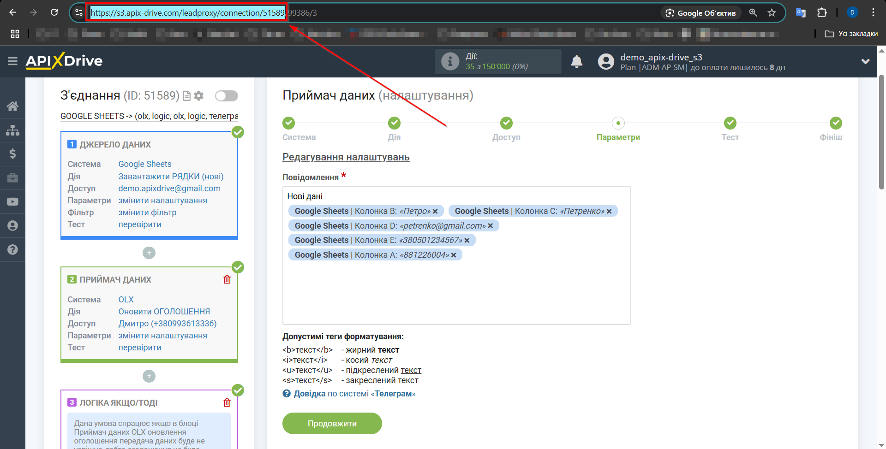Open Завантажити РЯДКИ (нові) action link
Viewport: 886px width, 449px height.
pos(171,177)
